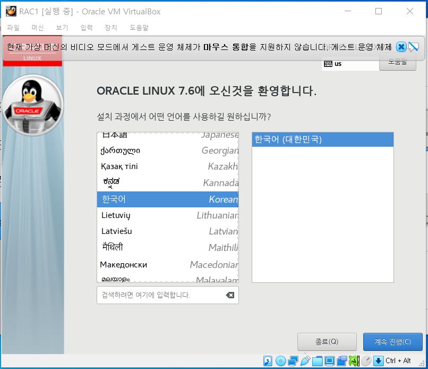
Task: Click the green CPU turtle status icon
Action: (x=354, y=361)
